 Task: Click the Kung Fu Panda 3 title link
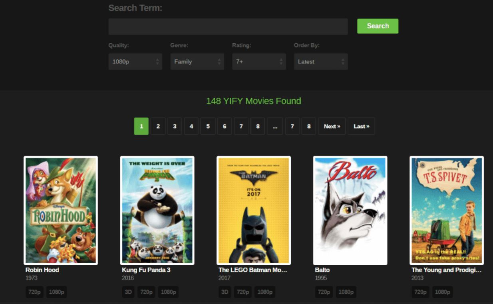click(x=146, y=270)
